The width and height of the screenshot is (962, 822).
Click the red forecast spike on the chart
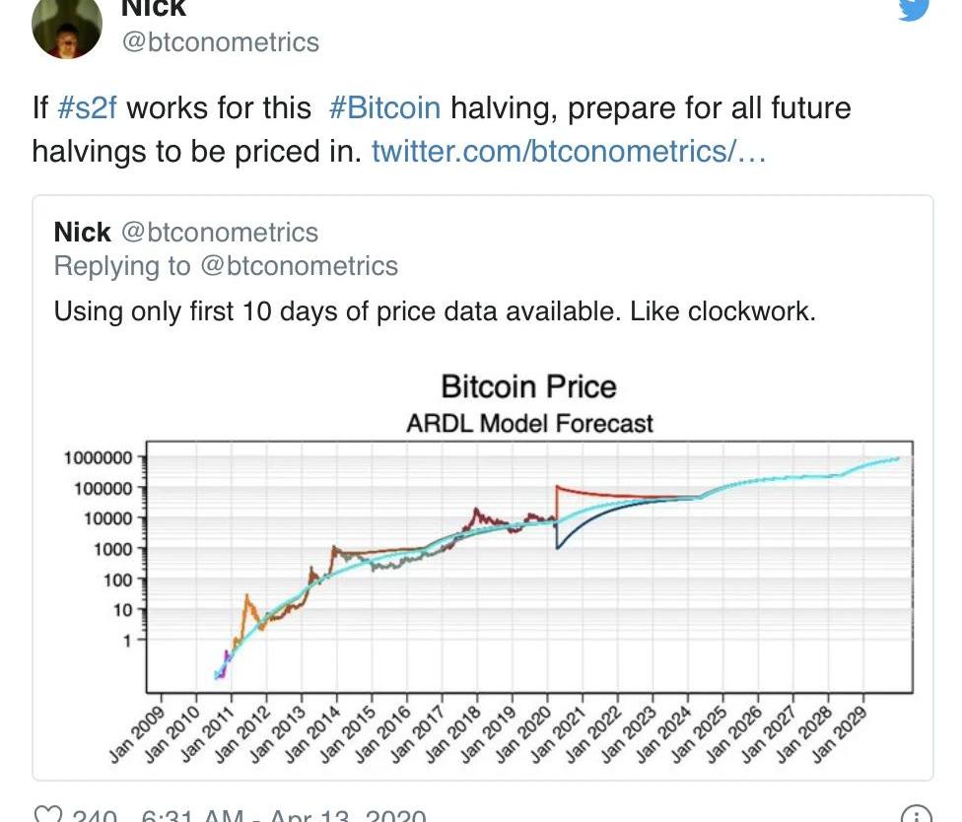[x=559, y=487]
